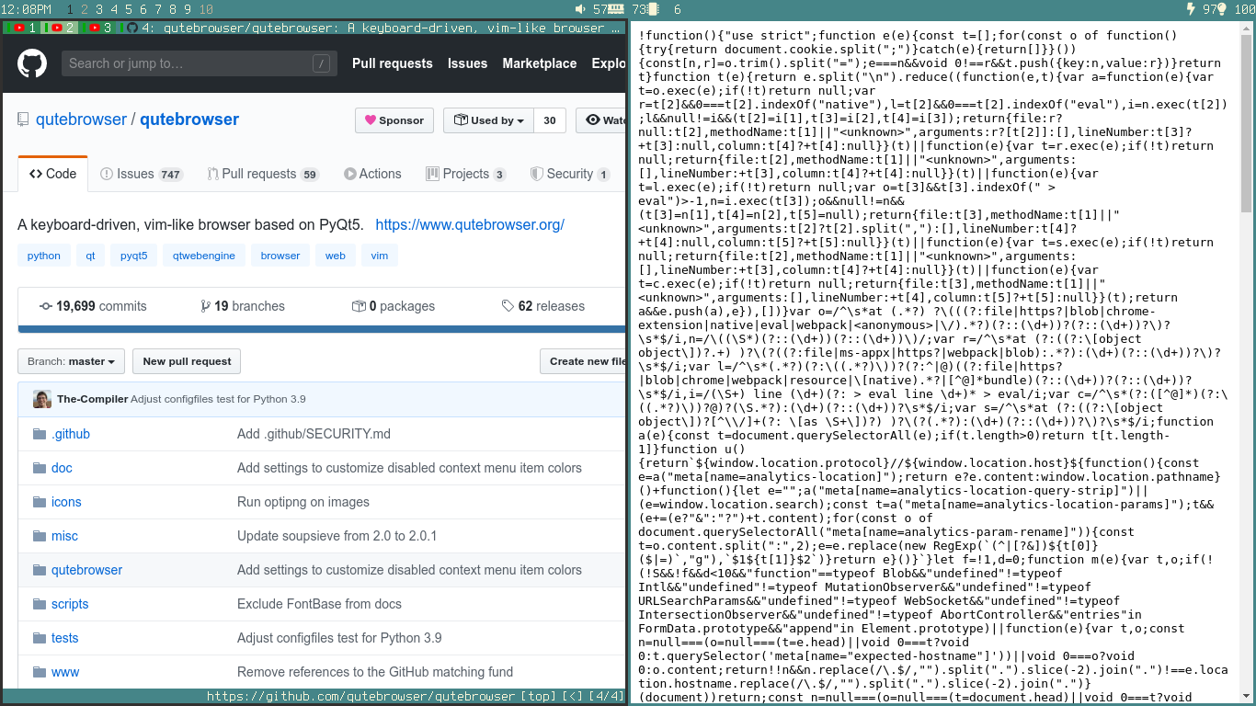Image resolution: width=1256 pixels, height=706 pixels.
Task: Click the volume speaker icon in the top bar
Action: click(581, 9)
